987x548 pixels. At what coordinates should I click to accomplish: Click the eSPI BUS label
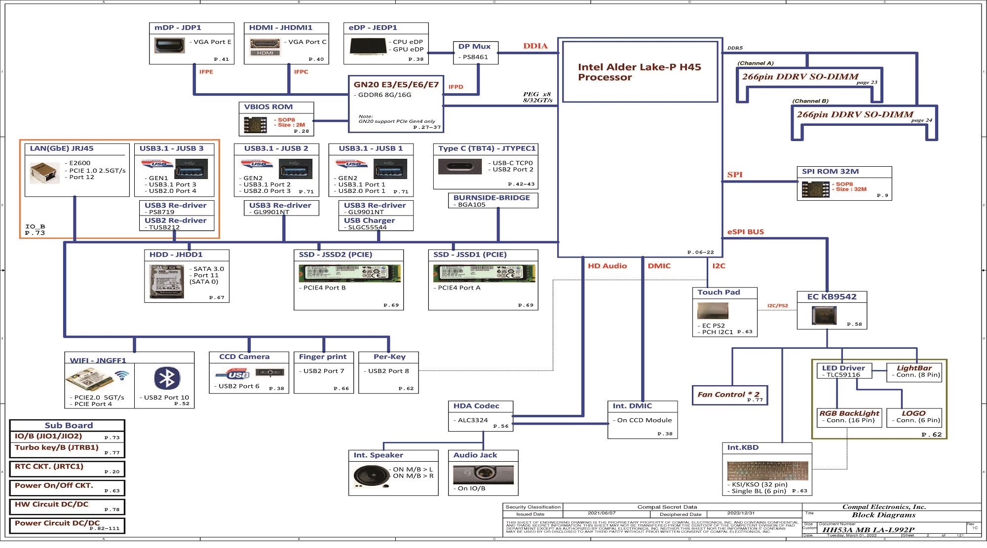tap(745, 232)
